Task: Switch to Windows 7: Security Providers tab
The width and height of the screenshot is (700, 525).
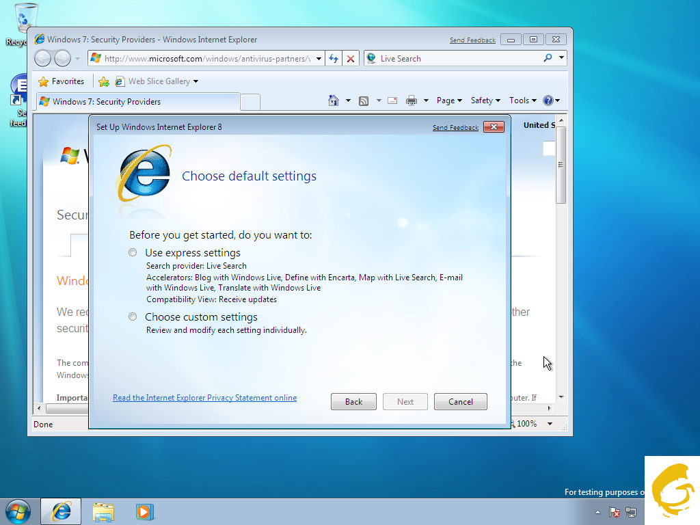Action: tap(137, 102)
